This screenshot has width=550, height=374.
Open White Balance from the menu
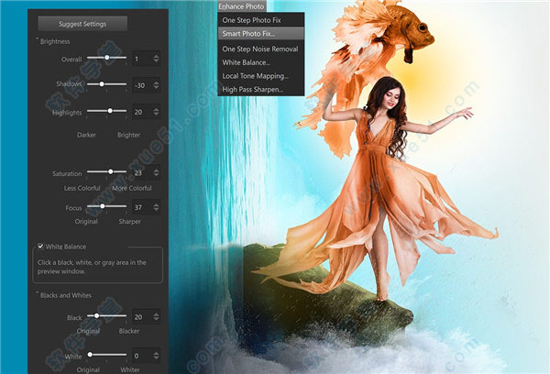[x=246, y=62]
